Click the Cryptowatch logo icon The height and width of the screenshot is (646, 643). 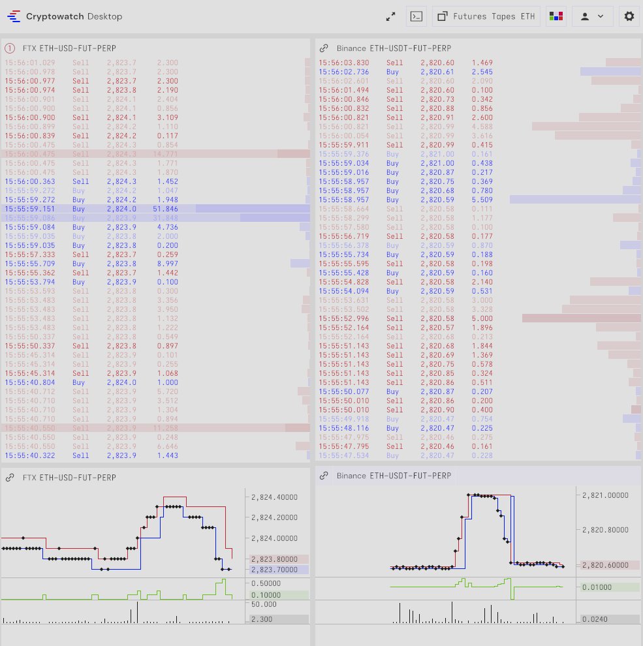tap(14, 16)
